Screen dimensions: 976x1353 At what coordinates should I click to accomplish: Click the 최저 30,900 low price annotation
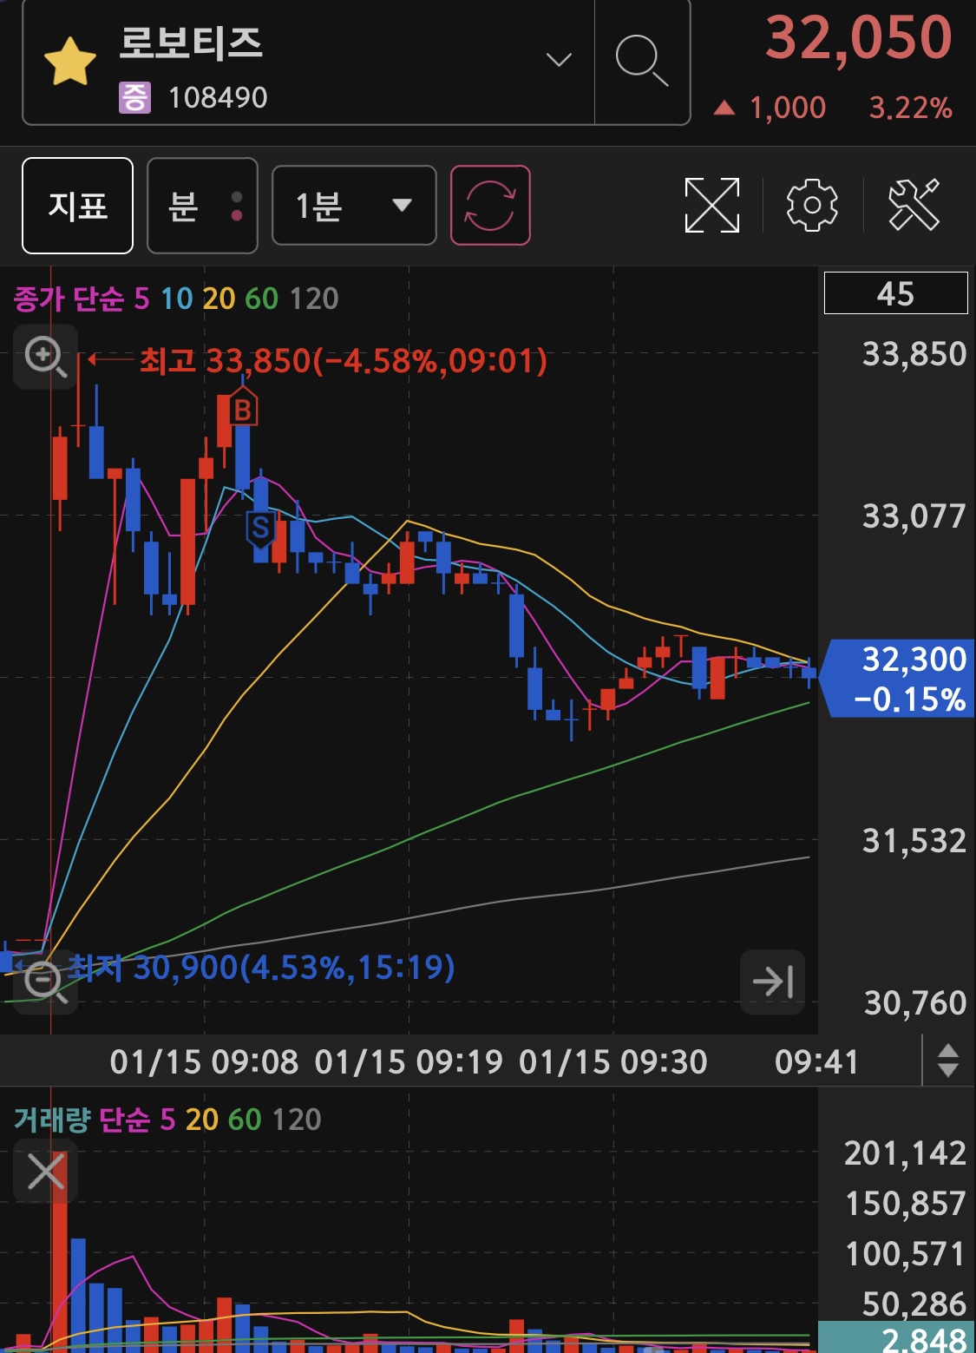coord(260,967)
